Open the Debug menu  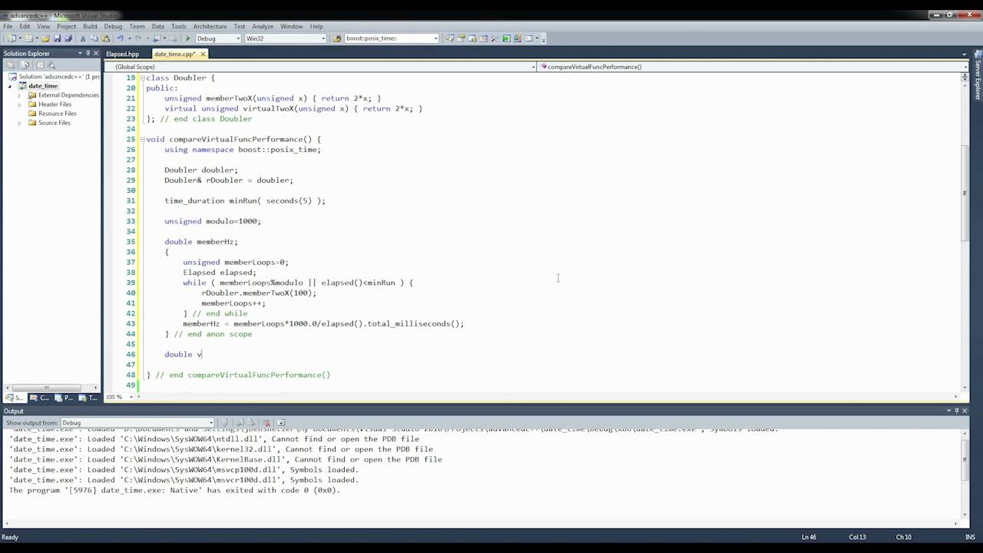tap(113, 26)
